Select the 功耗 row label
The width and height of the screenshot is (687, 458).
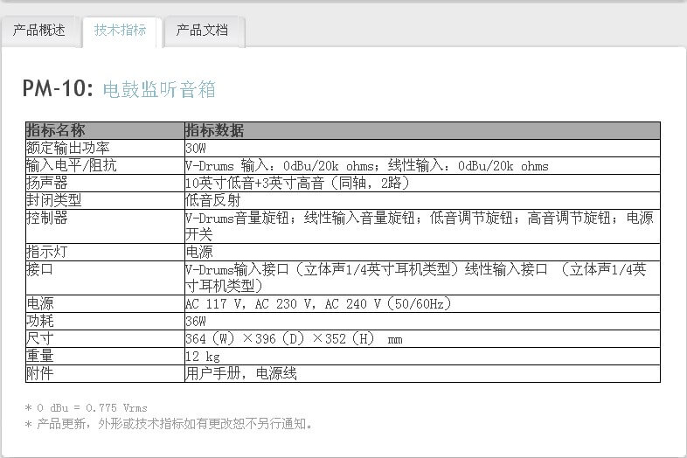40,322
